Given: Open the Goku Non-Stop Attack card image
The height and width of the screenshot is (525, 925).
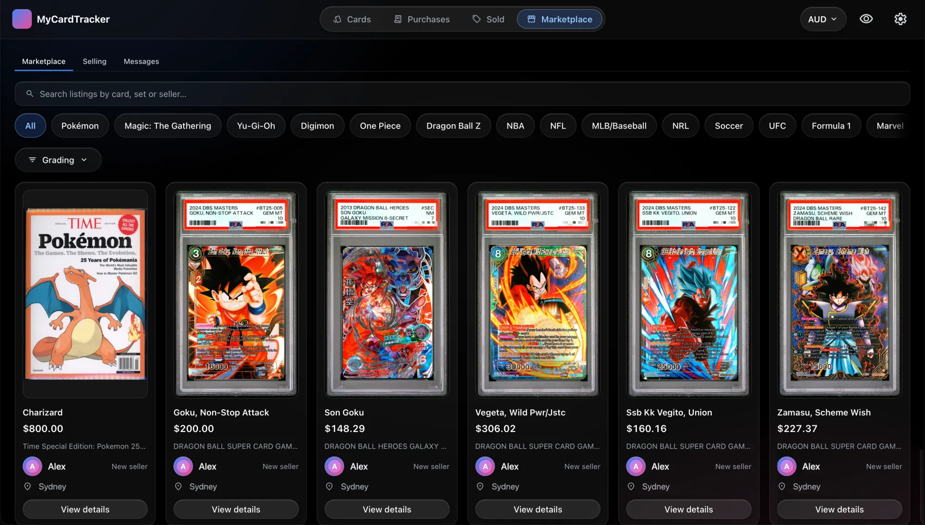Looking at the screenshot, I should [x=236, y=294].
